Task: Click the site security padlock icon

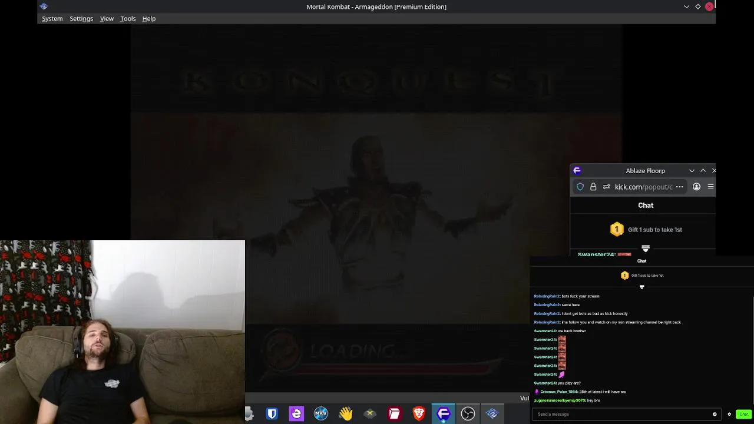Action: point(593,187)
